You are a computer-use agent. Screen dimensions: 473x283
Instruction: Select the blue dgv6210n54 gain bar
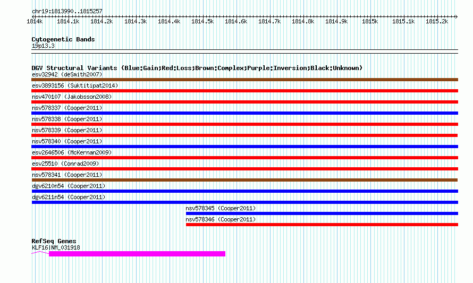click(x=244, y=191)
